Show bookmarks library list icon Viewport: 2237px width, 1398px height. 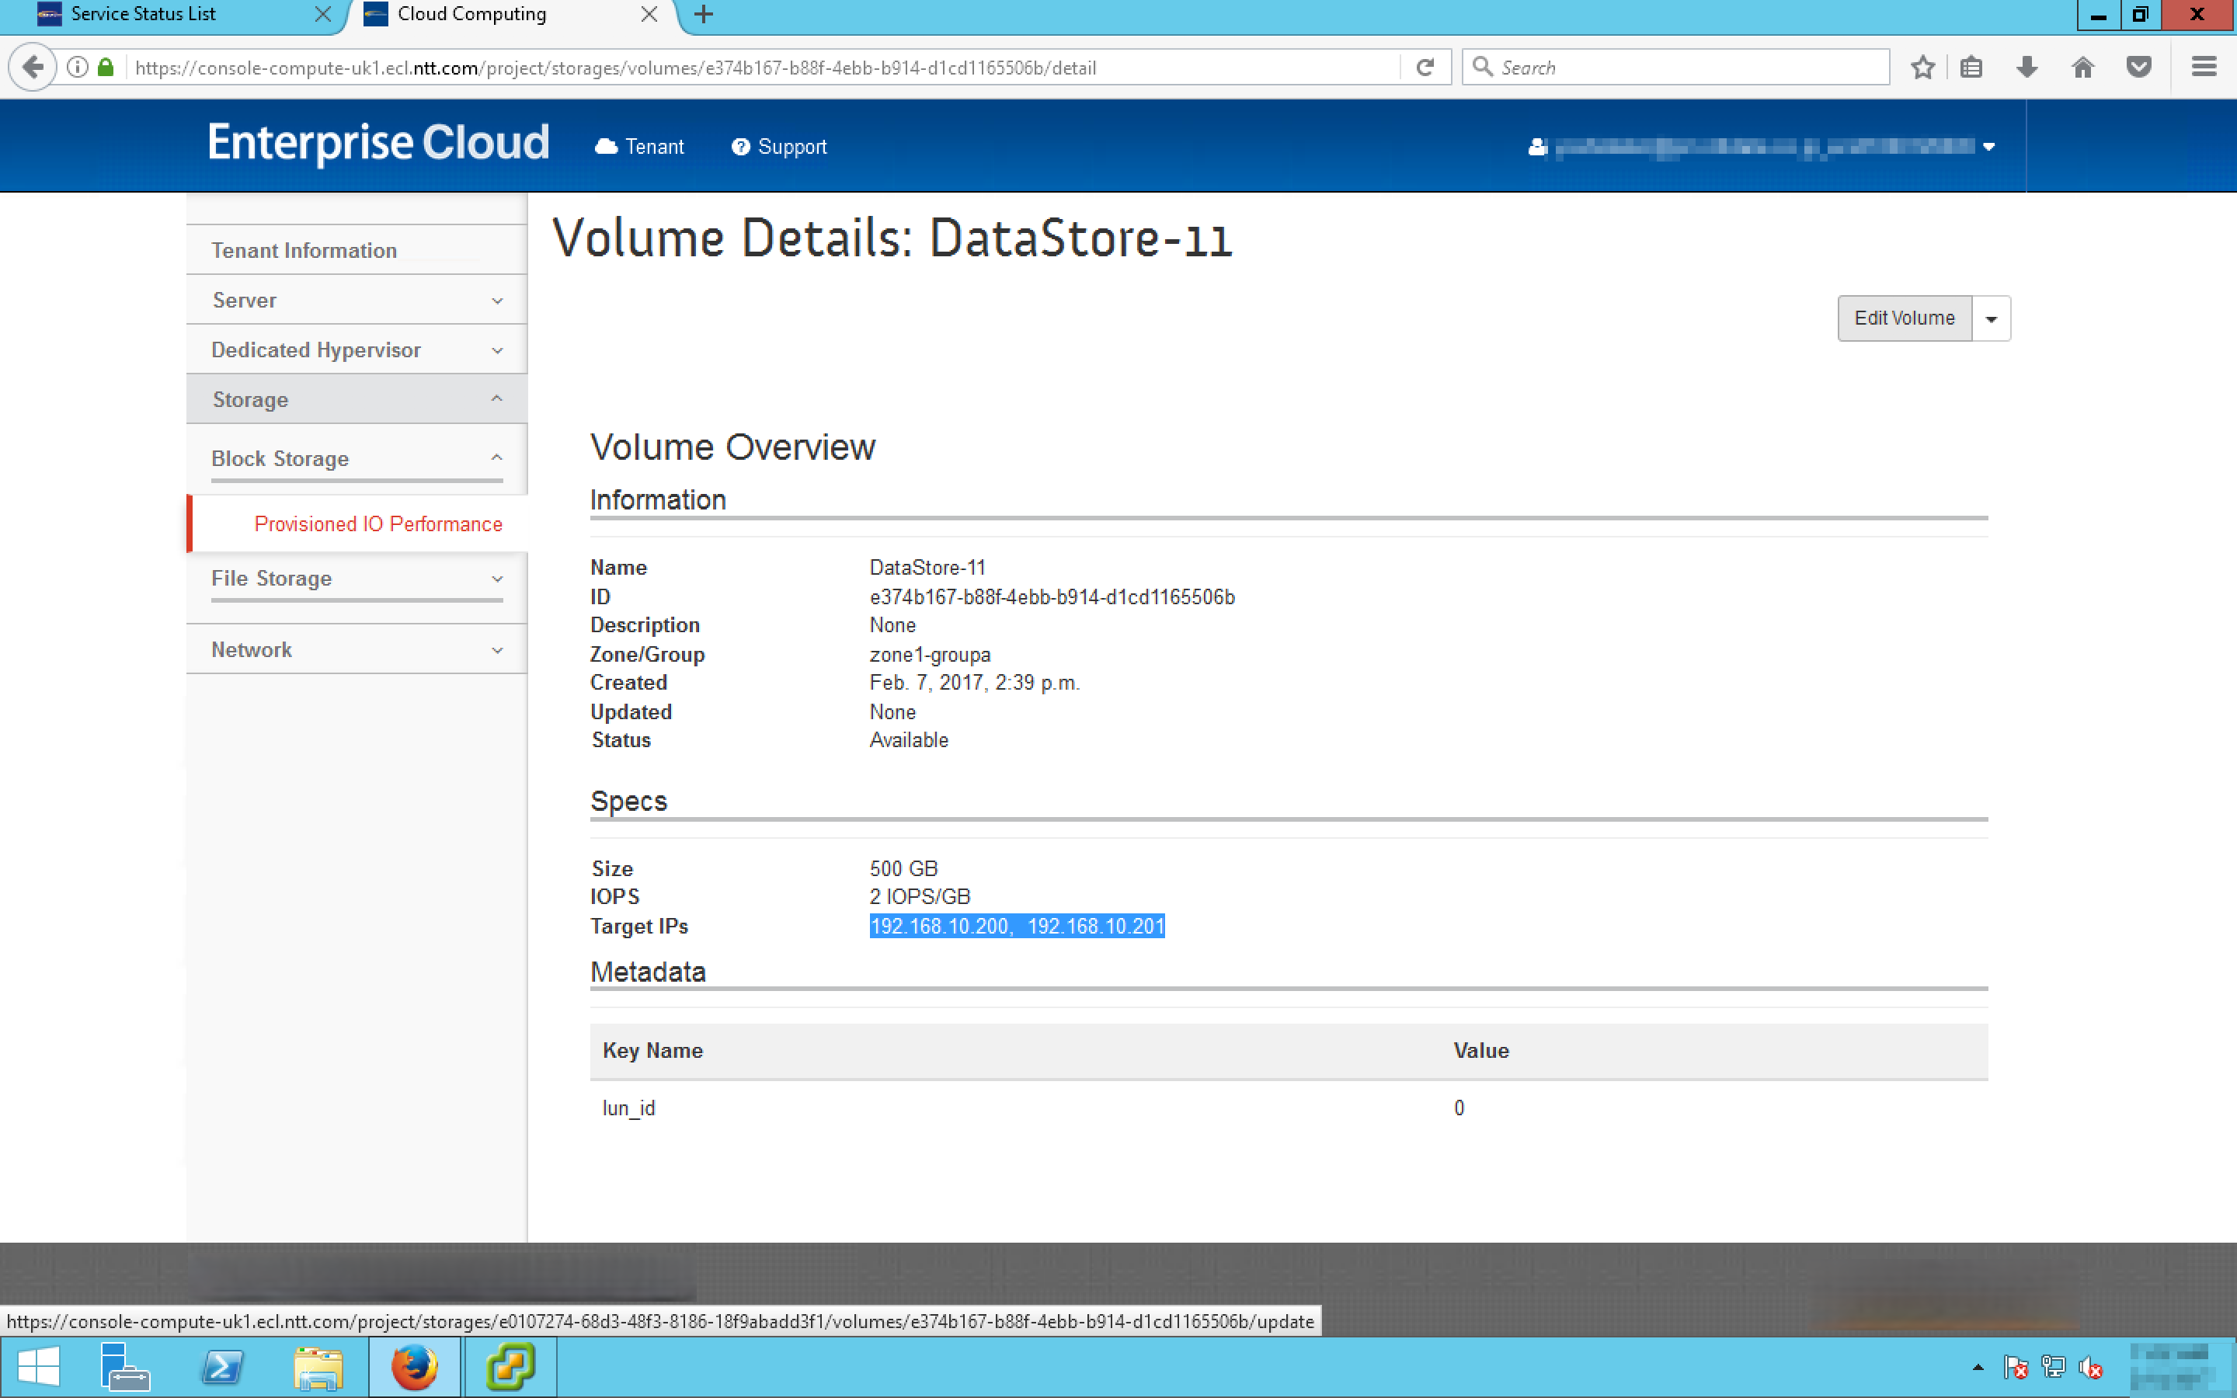click(x=1971, y=68)
